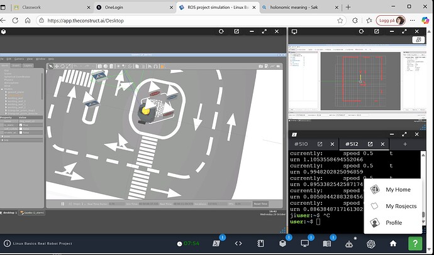Select My Rosjects from popup menu
This screenshot has height=255, width=434.
393,206
